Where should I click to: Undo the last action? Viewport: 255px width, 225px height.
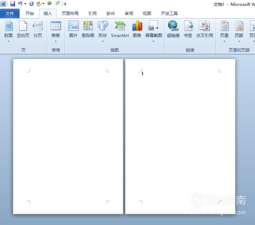tap(20, 4)
